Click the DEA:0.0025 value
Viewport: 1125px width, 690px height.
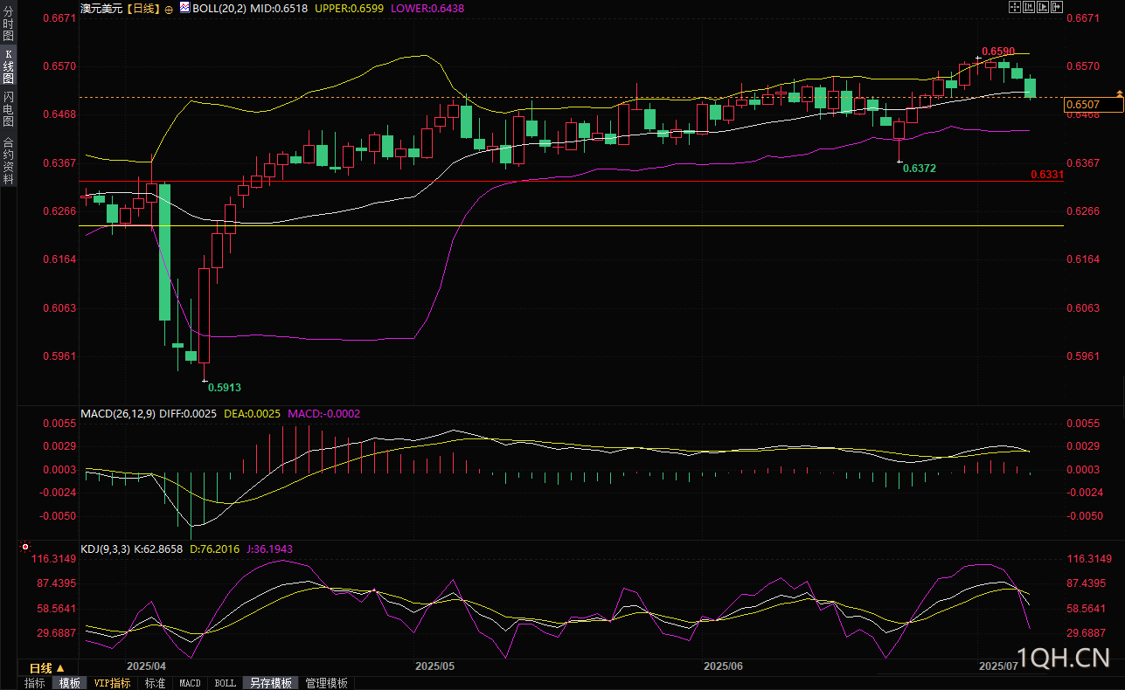252,414
